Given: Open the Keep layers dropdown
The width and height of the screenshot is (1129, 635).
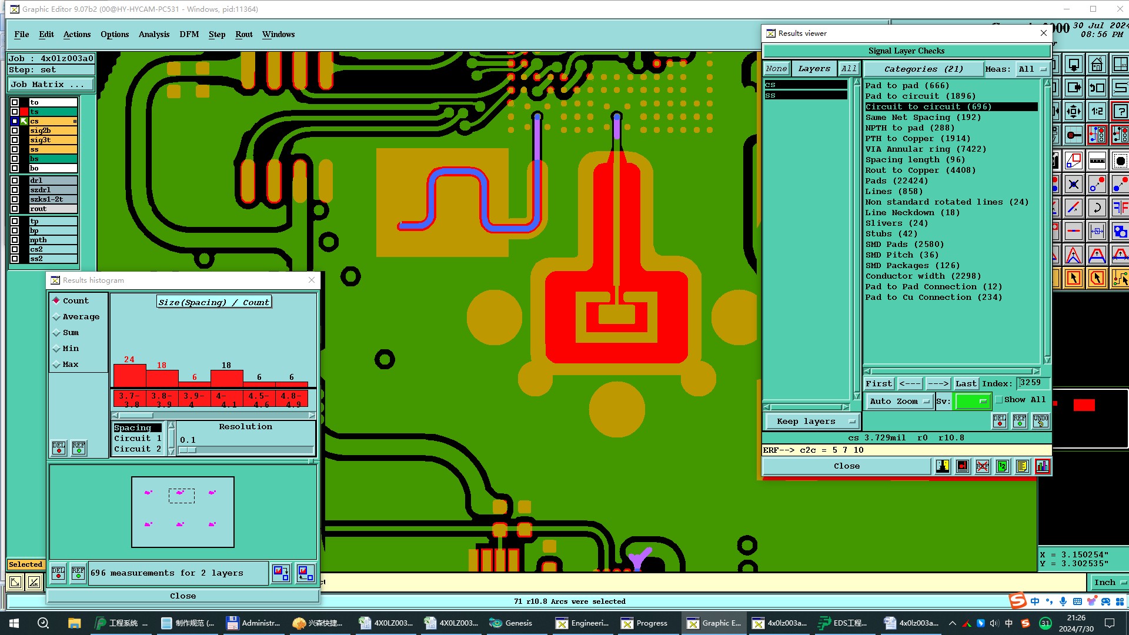Looking at the screenshot, I should pos(811,422).
